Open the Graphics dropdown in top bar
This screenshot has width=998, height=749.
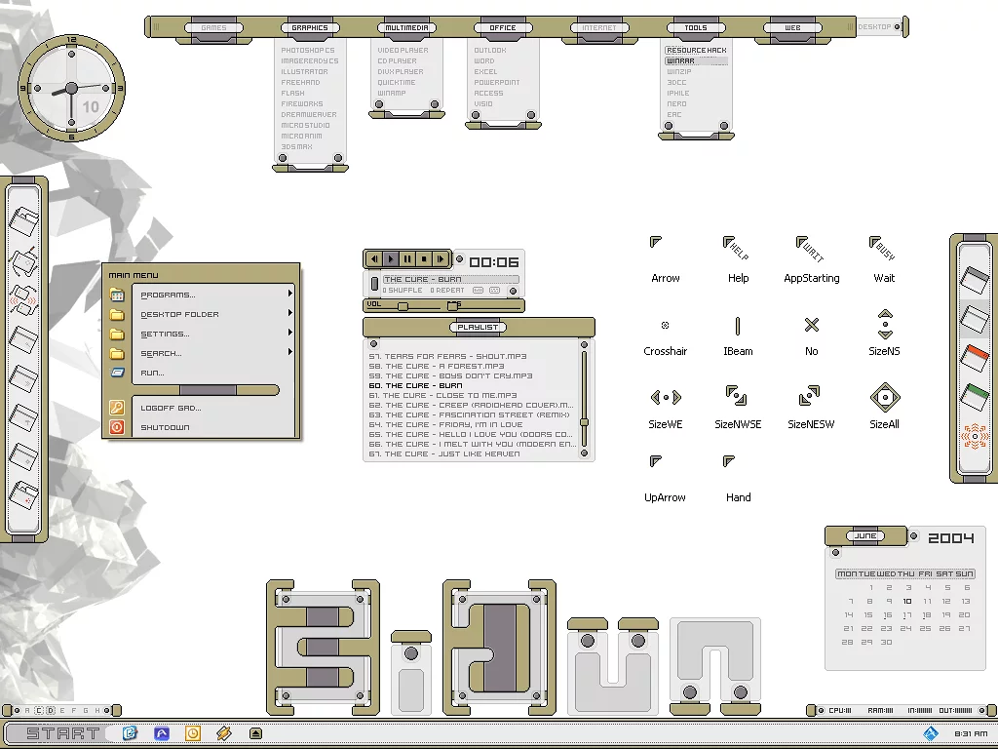click(310, 28)
